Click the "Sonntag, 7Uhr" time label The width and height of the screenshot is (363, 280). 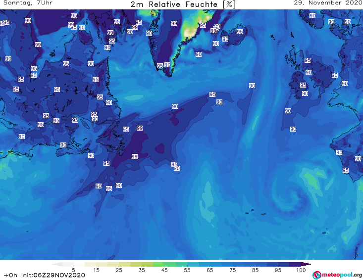pyautogui.click(x=28, y=3)
